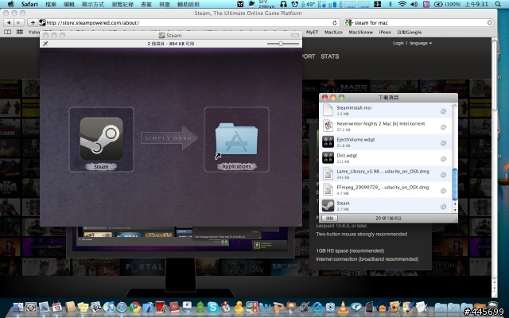Open the Safari bookmarks library book icon
The image size is (509, 318).
pos(7,32)
